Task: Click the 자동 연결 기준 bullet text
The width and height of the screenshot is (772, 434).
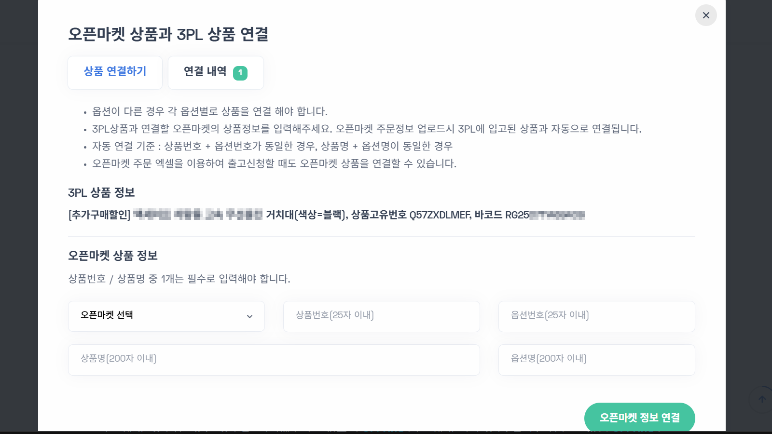Action: pyautogui.click(x=273, y=146)
